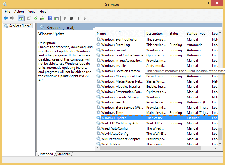Image resolution: width=225 pixels, height=165 pixels.
Task: Select Windows Location Framework service name
Action: (x=122, y=71)
